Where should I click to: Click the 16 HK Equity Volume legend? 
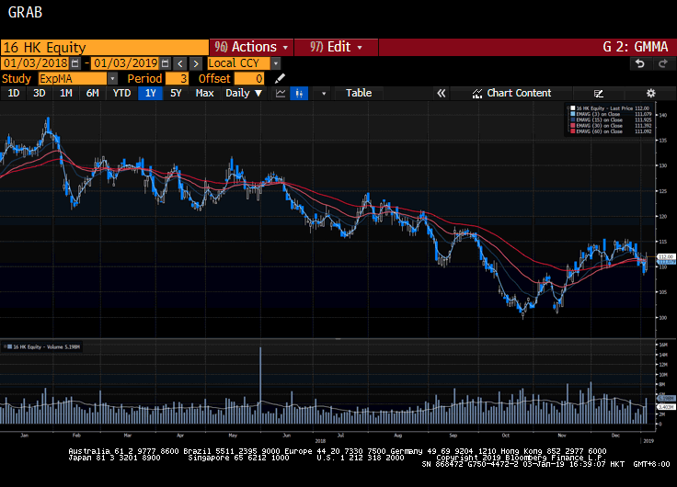[x=42, y=346]
